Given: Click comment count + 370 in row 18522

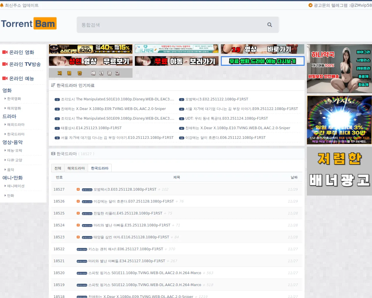Looking at the screenshot, I should click(170, 249).
